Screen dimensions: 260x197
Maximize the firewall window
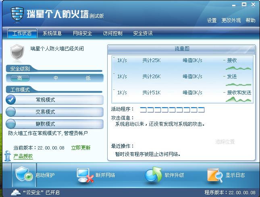tap(244, 4)
